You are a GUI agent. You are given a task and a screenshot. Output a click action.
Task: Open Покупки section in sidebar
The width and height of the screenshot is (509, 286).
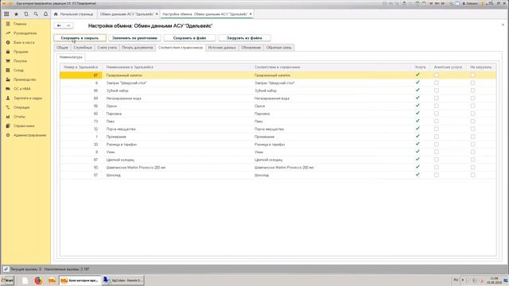point(20,61)
